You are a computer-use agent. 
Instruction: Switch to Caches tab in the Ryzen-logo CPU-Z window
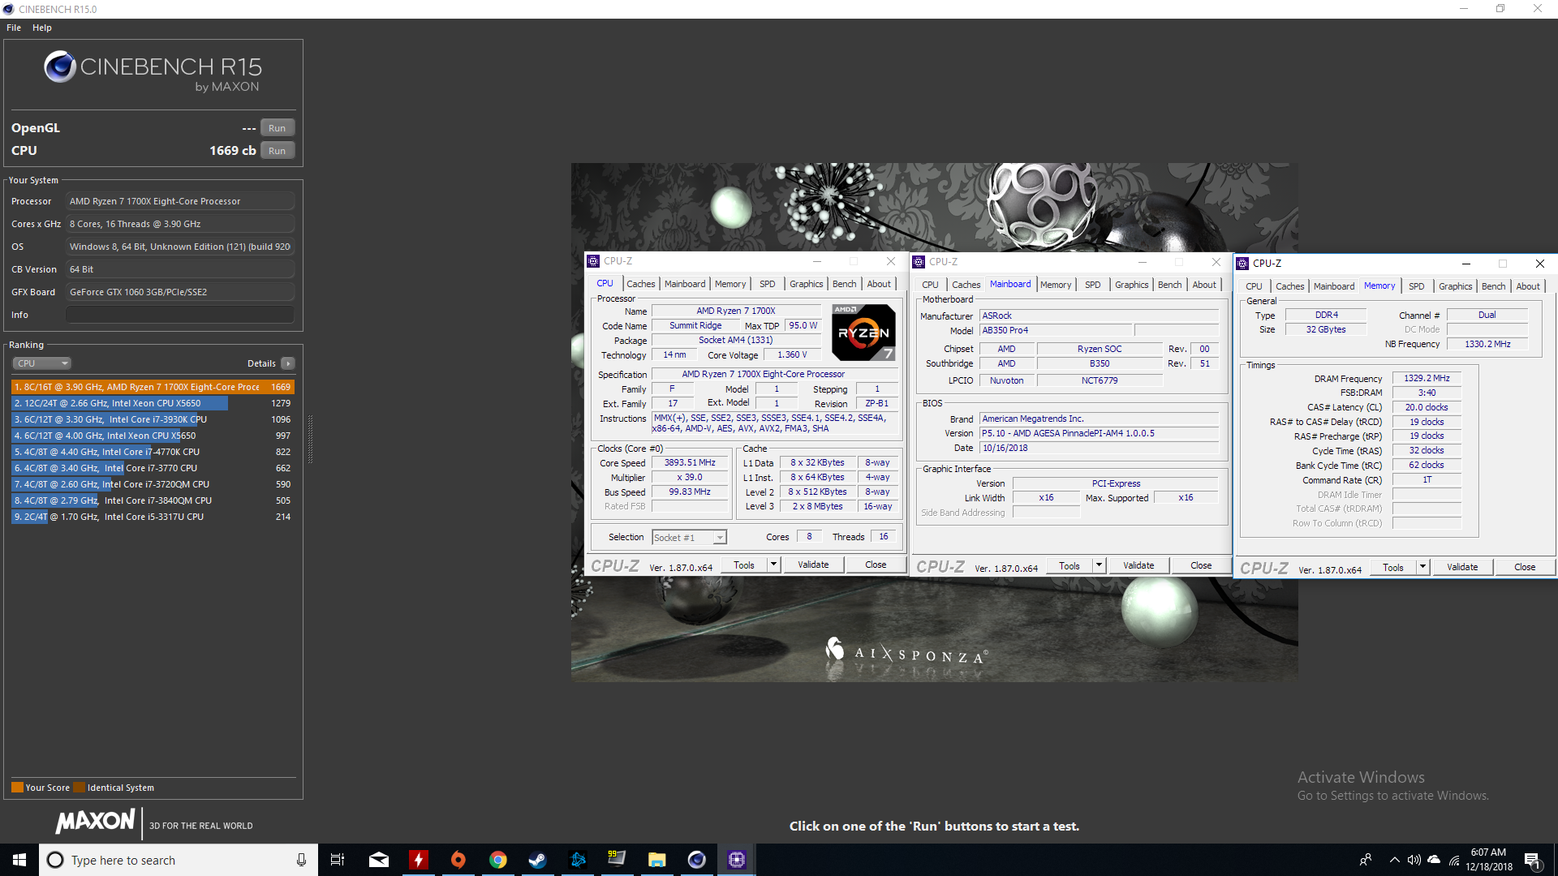coord(640,284)
